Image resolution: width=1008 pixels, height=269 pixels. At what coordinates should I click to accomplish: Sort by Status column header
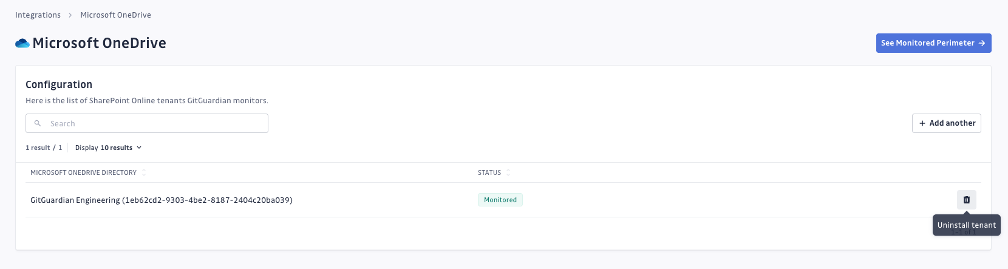tap(489, 172)
